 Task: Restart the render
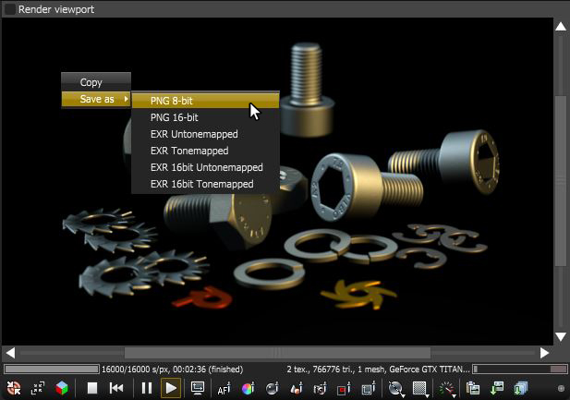coord(116,388)
